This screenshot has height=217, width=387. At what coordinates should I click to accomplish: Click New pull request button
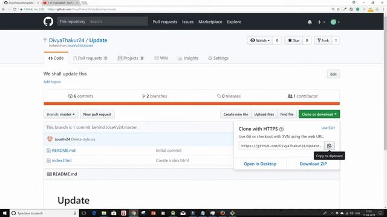tap(97, 114)
